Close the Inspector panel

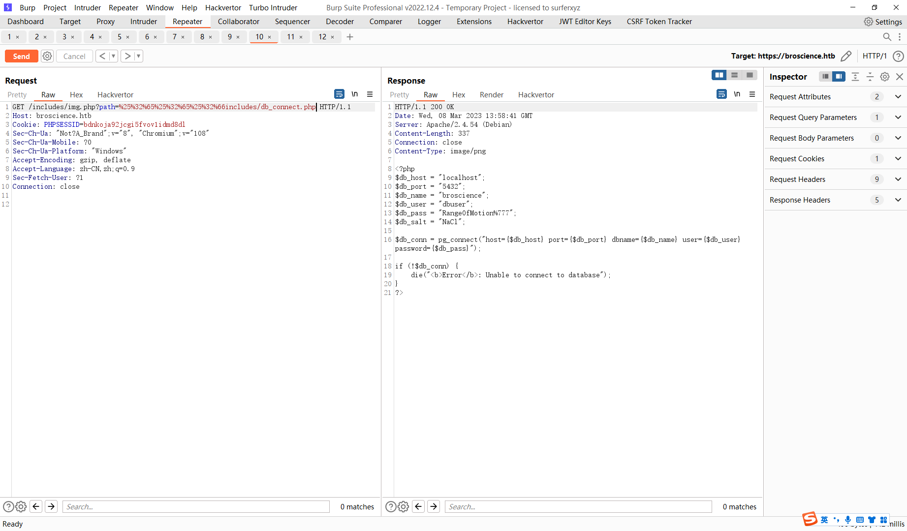click(x=900, y=76)
